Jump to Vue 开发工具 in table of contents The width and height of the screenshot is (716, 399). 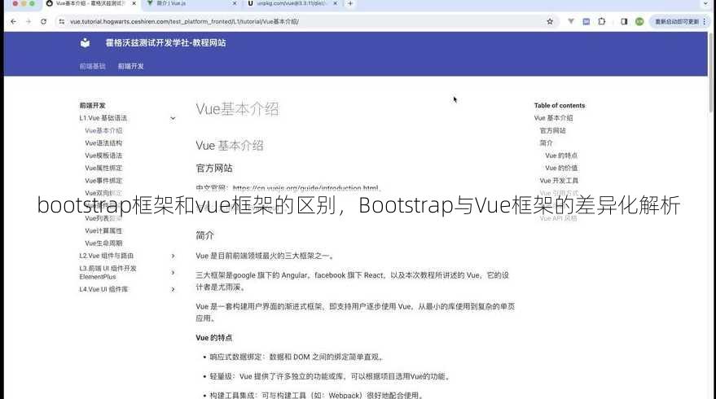559,181
